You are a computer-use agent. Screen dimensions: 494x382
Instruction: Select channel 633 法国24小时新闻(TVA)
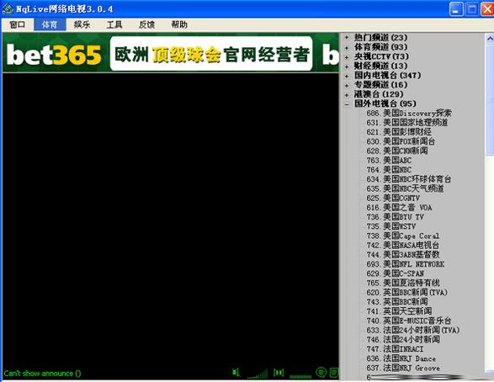(x=413, y=331)
